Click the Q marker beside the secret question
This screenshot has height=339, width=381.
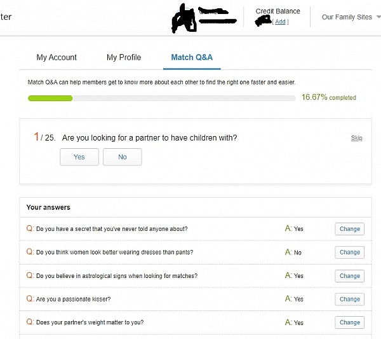coord(30,228)
